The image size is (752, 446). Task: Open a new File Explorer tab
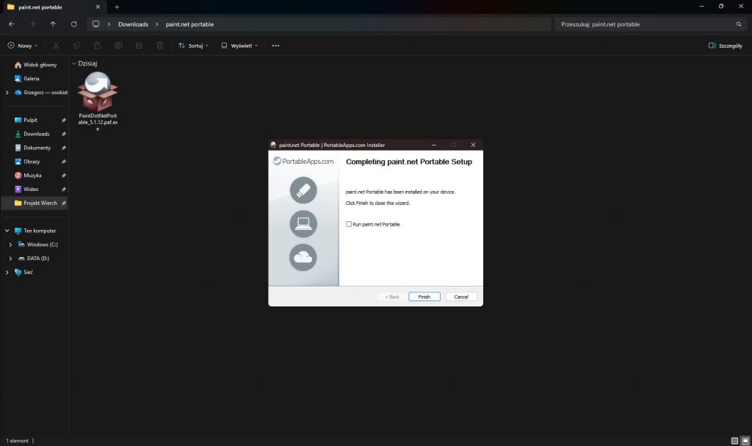(x=117, y=7)
